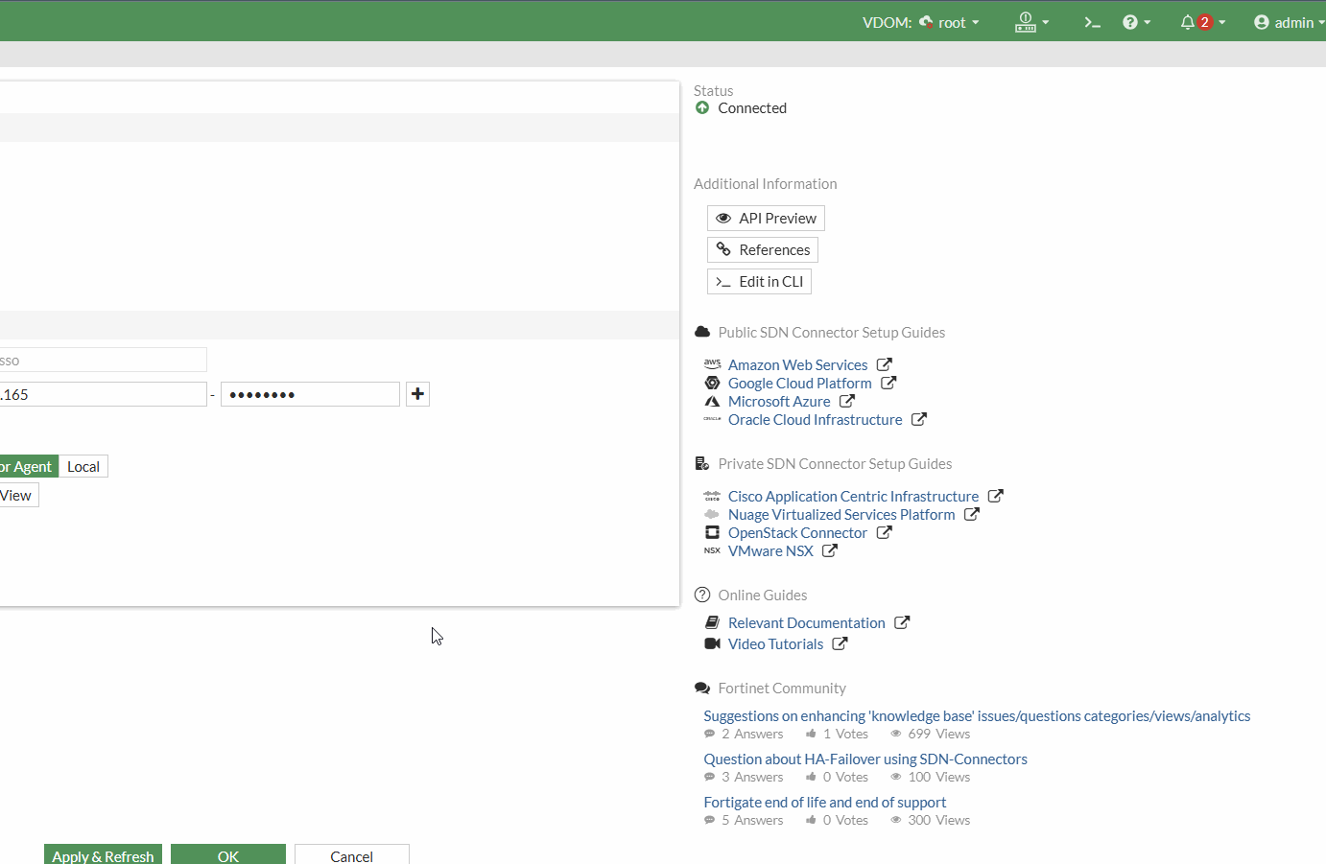Open the notifications bell with 2 alerts

[1202, 22]
